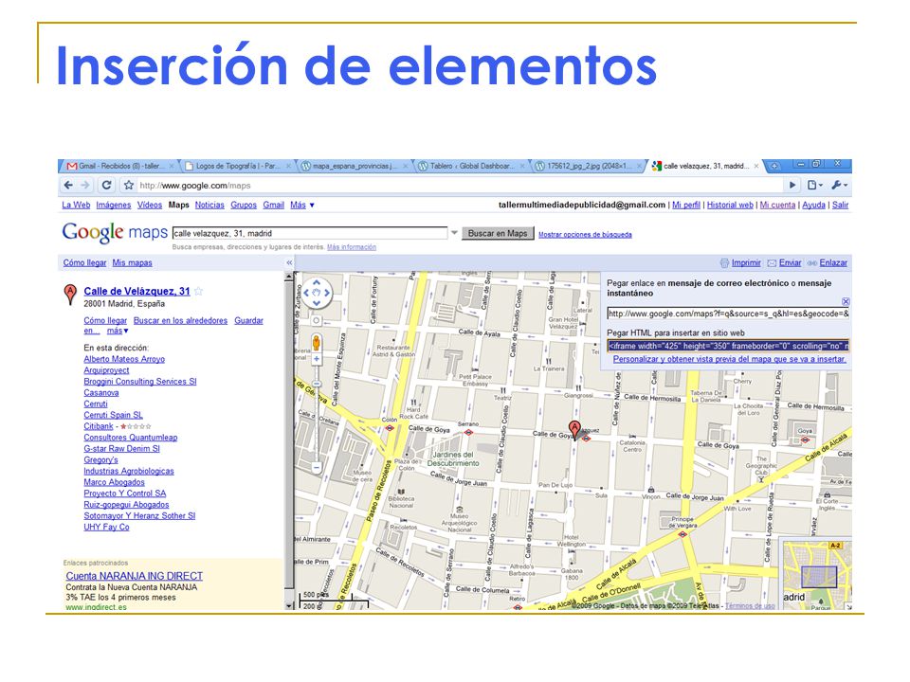
Task: Click the map pan control
Action: (x=317, y=293)
